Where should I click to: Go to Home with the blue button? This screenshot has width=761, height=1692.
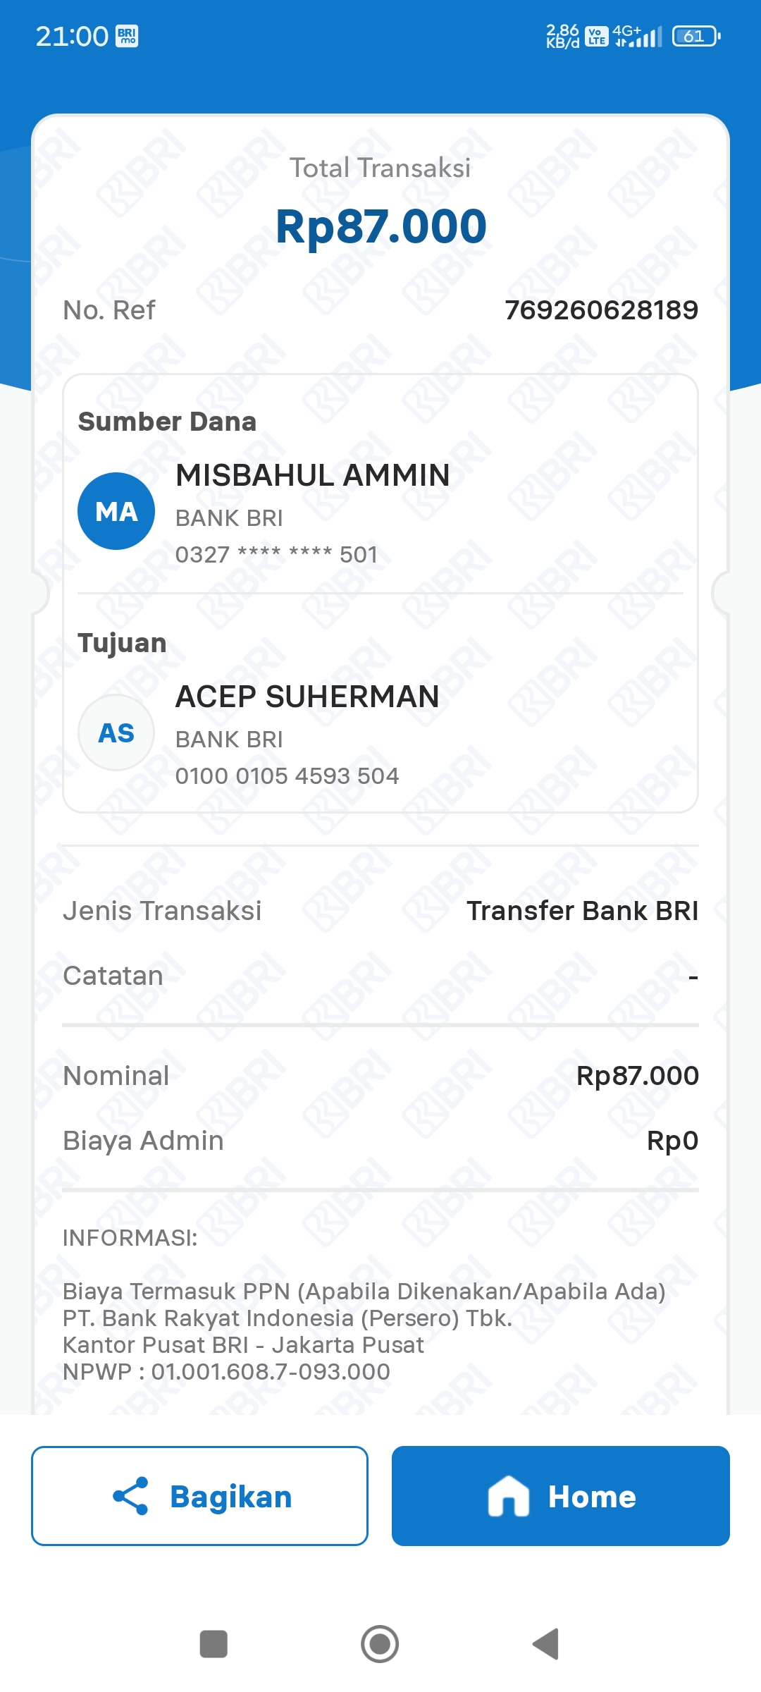561,1496
